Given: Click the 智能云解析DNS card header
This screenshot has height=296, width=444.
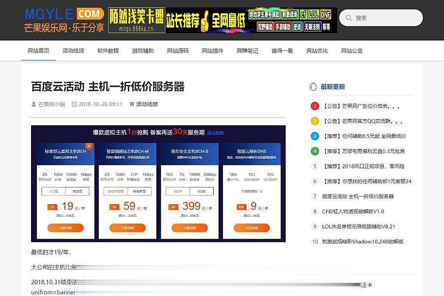Looking at the screenshot, I should point(252,154).
